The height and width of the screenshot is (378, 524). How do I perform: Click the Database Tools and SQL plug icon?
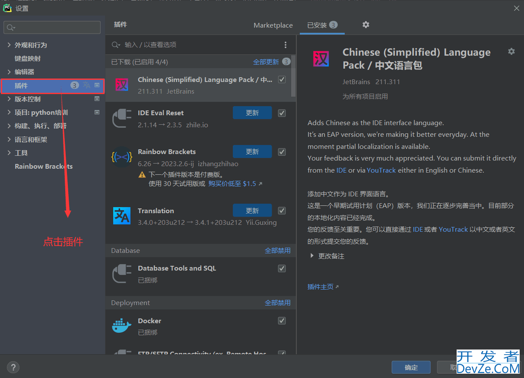click(121, 273)
